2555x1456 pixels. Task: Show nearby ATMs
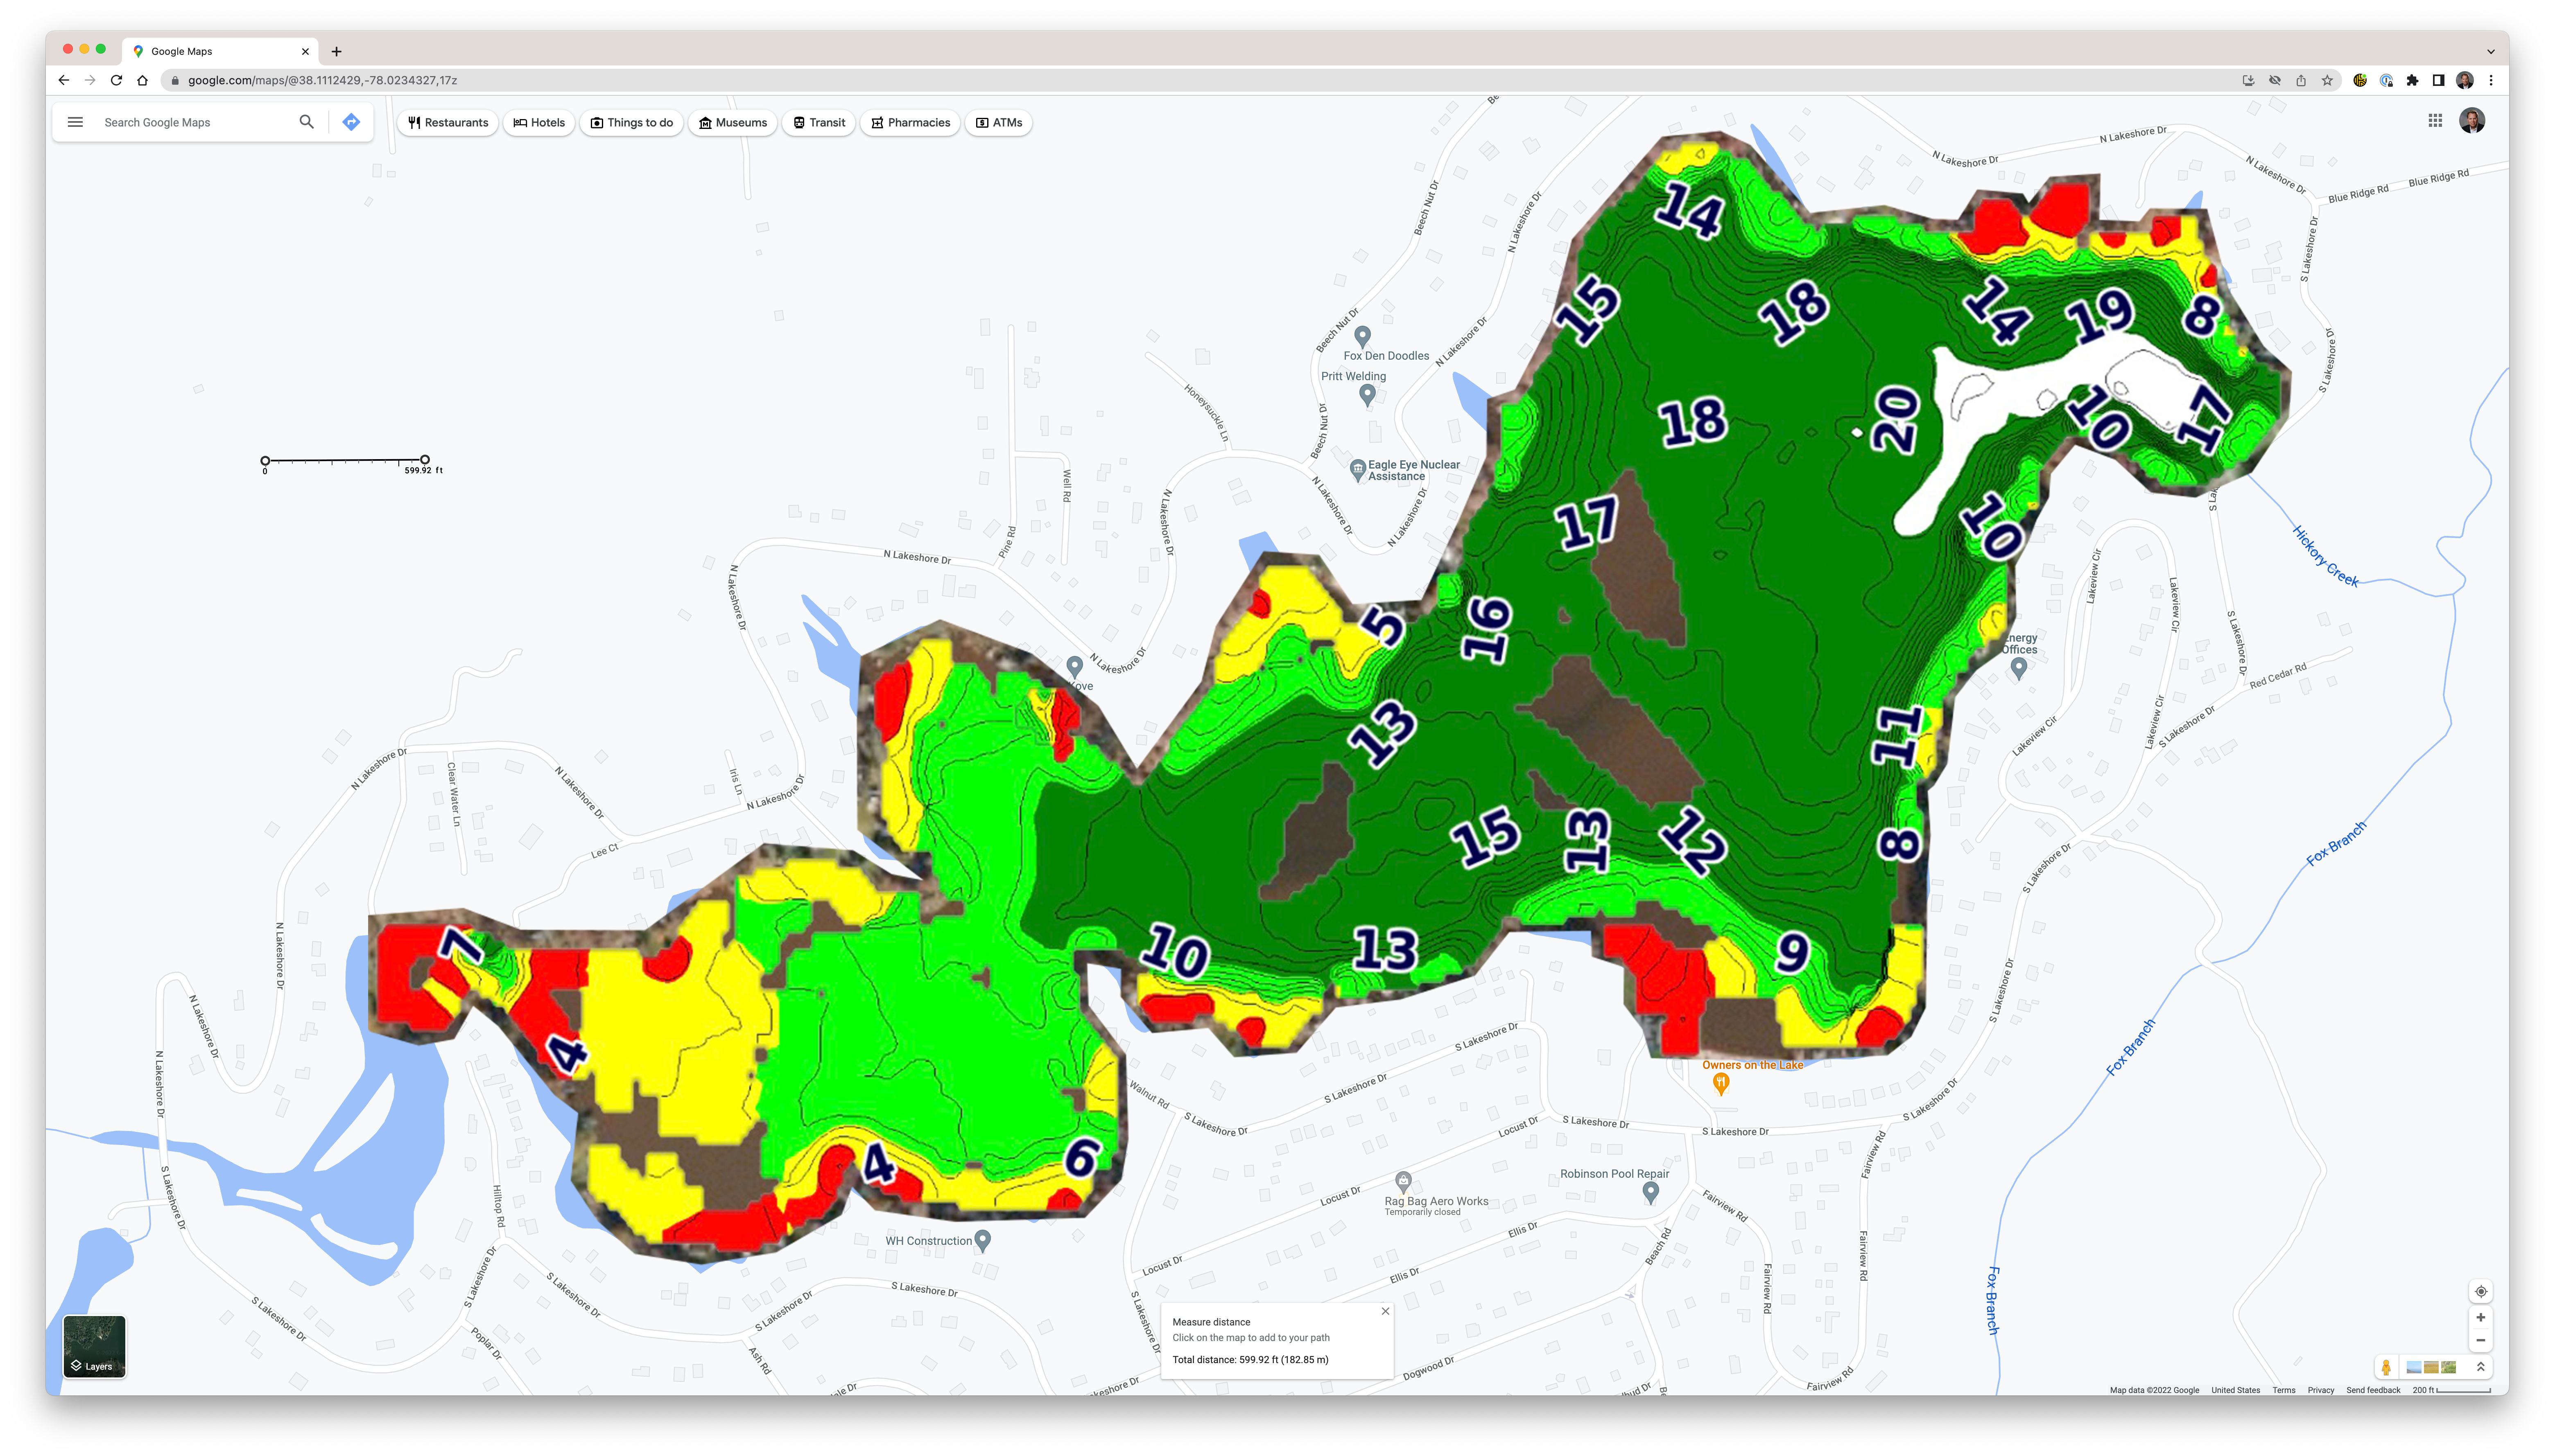click(x=998, y=122)
